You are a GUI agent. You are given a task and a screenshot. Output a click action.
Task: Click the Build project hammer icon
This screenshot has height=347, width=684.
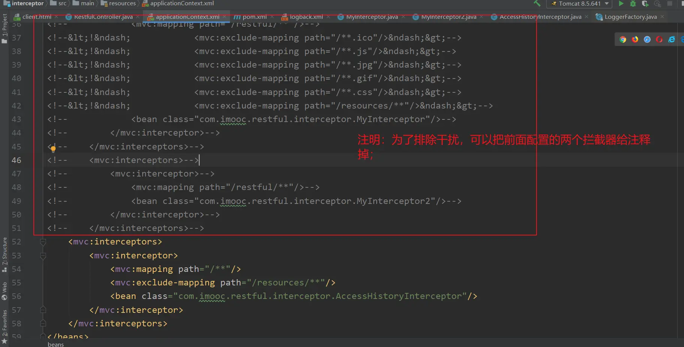tap(537, 3)
